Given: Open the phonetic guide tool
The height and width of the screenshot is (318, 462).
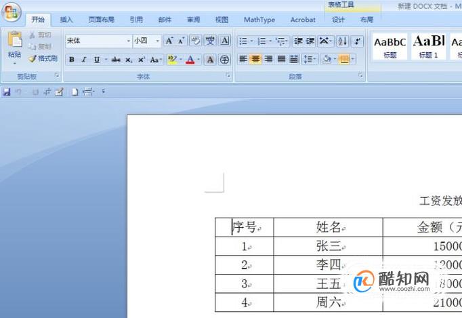Looking at the screenshot, I should 210,41.
